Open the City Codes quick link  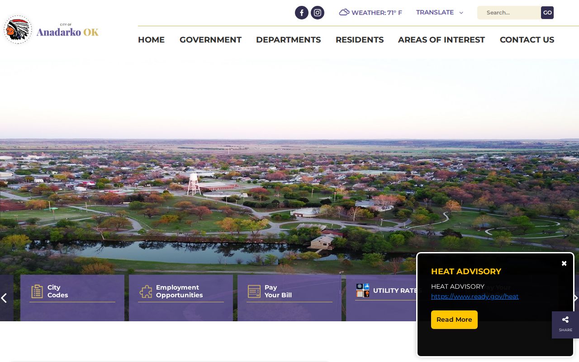pos(72,298)
